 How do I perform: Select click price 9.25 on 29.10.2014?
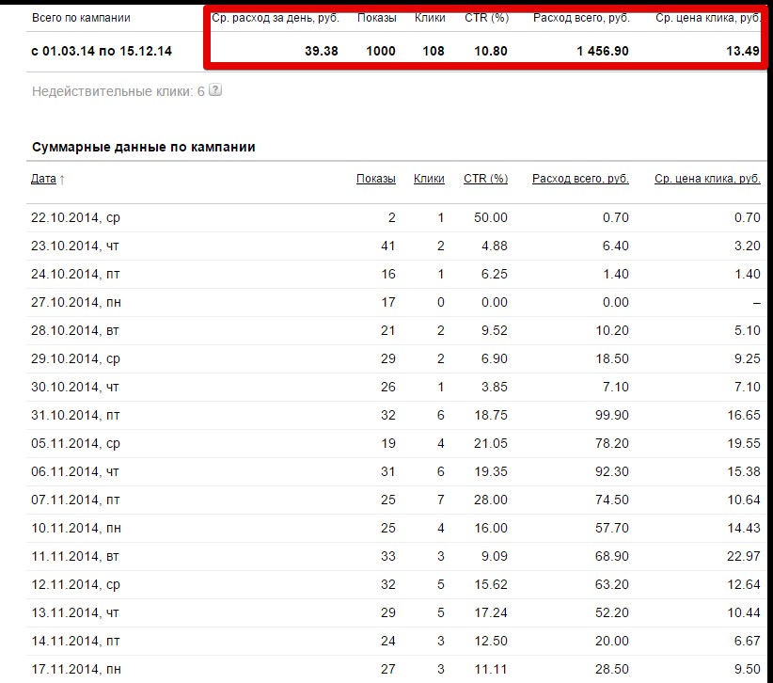[747, 358]
